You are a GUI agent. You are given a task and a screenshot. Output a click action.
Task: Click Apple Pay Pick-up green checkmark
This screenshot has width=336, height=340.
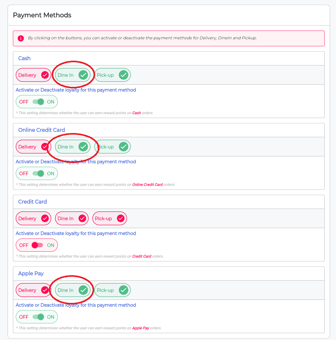123,290
